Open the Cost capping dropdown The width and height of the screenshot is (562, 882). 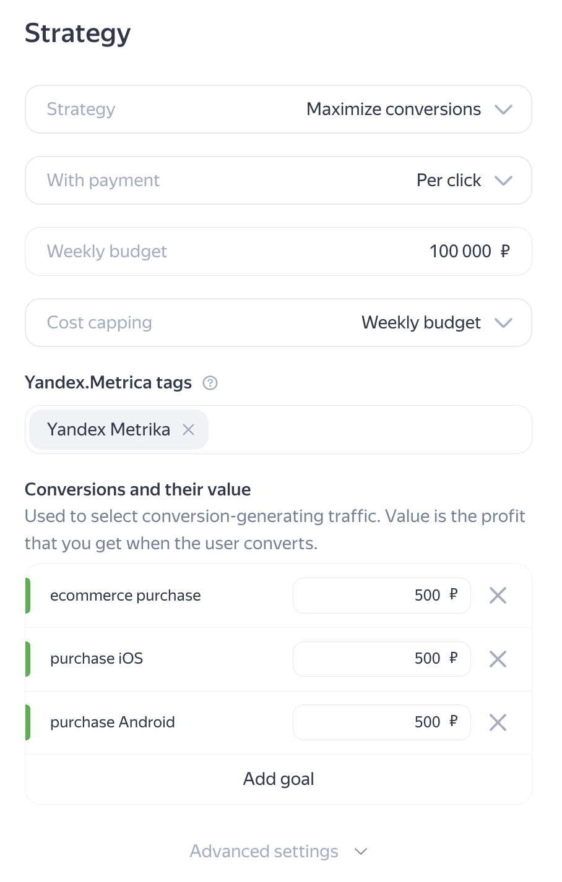[x=279, y=323]
